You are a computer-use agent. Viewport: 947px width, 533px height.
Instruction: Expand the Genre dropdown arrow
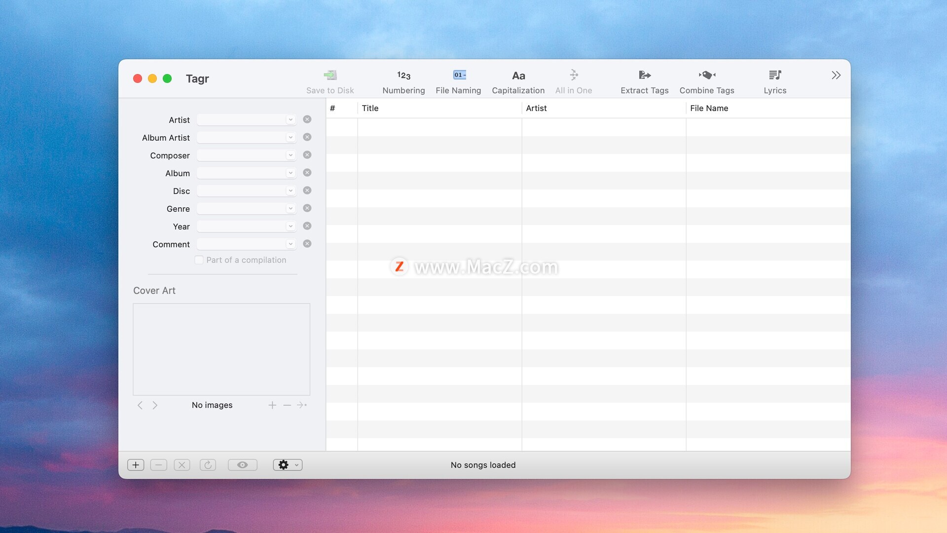point(291,208)
